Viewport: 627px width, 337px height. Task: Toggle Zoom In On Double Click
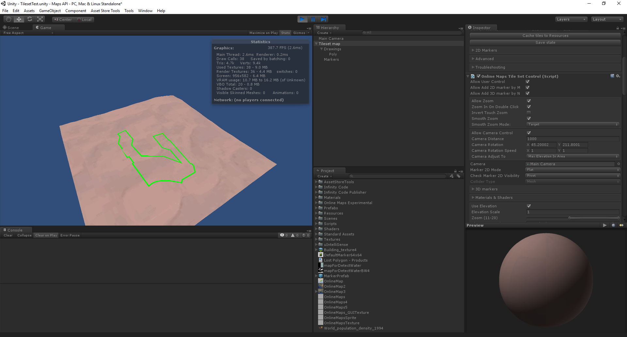pyautogui.click(x=529, y=107)
